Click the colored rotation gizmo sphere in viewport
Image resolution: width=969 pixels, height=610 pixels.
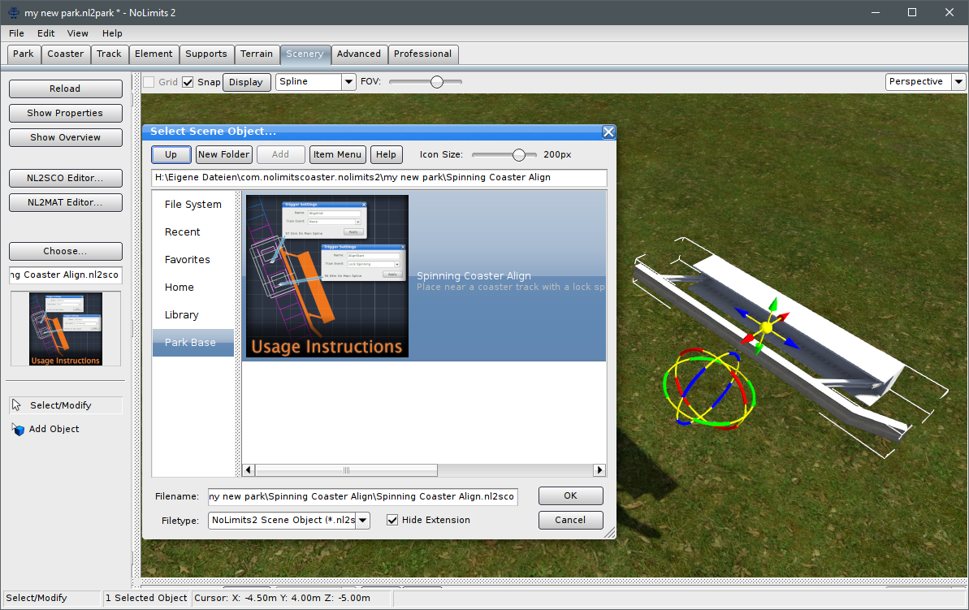pyautogui.click(x=709, y=387)
